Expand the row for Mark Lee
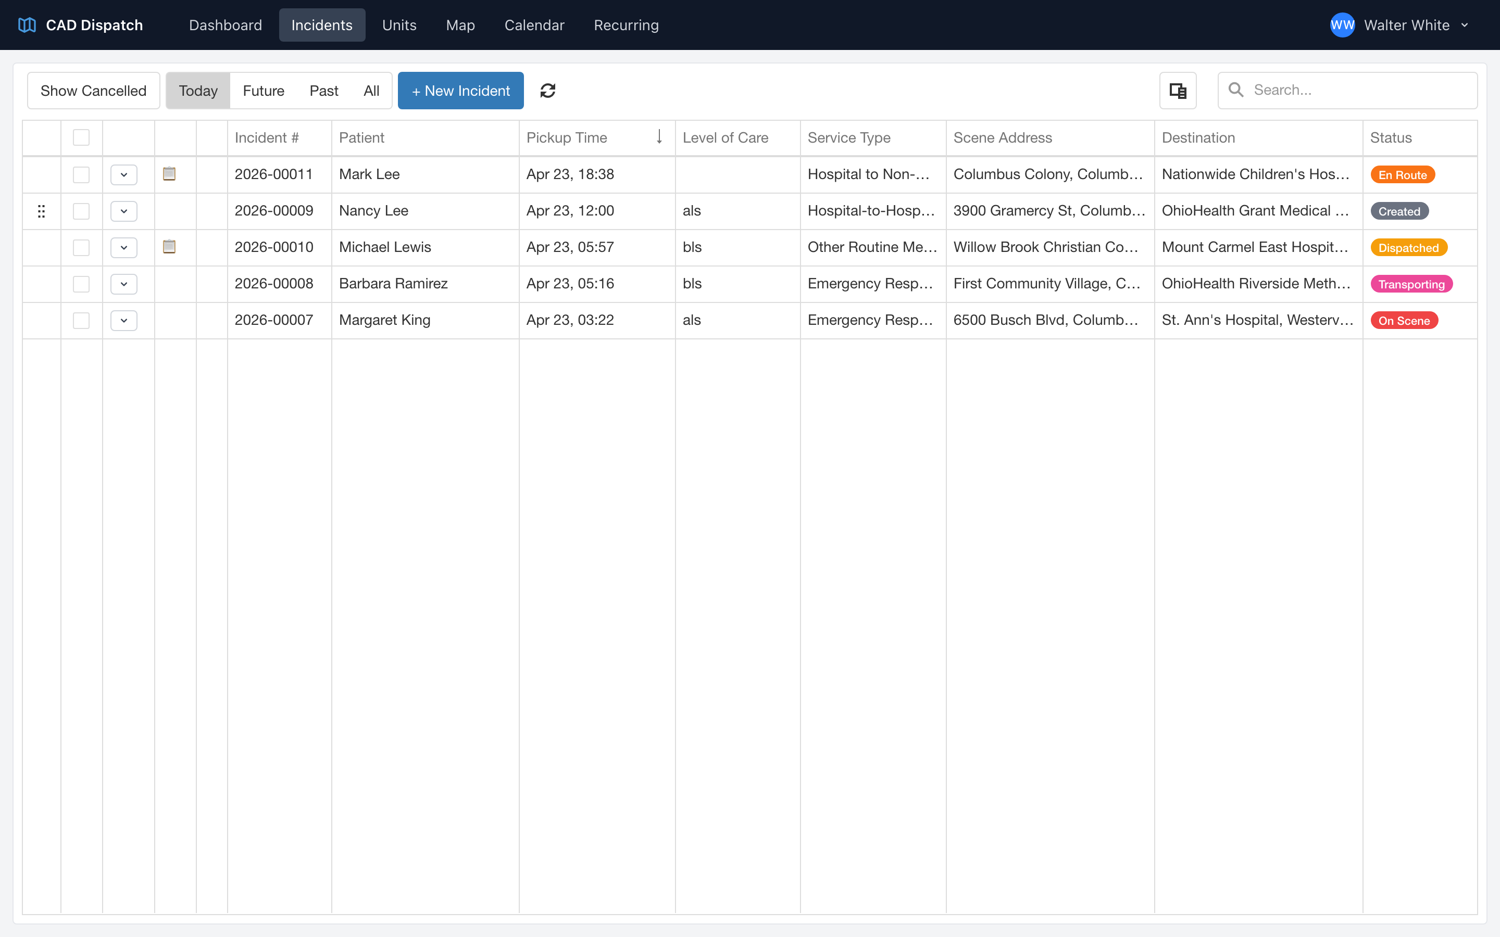The height and width of the screenshot is (937, 1500). (x=124, y=175)
